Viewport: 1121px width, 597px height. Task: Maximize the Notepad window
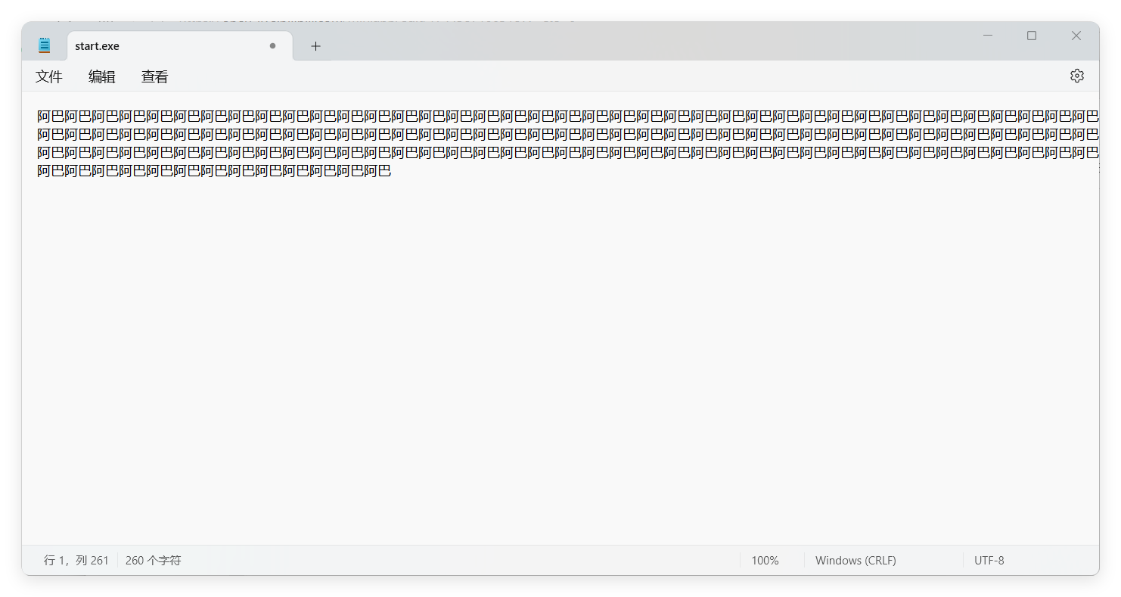coord(1032,36)
